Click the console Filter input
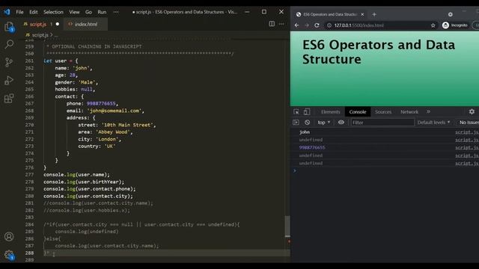479x269 pixels. coord(382,123)
